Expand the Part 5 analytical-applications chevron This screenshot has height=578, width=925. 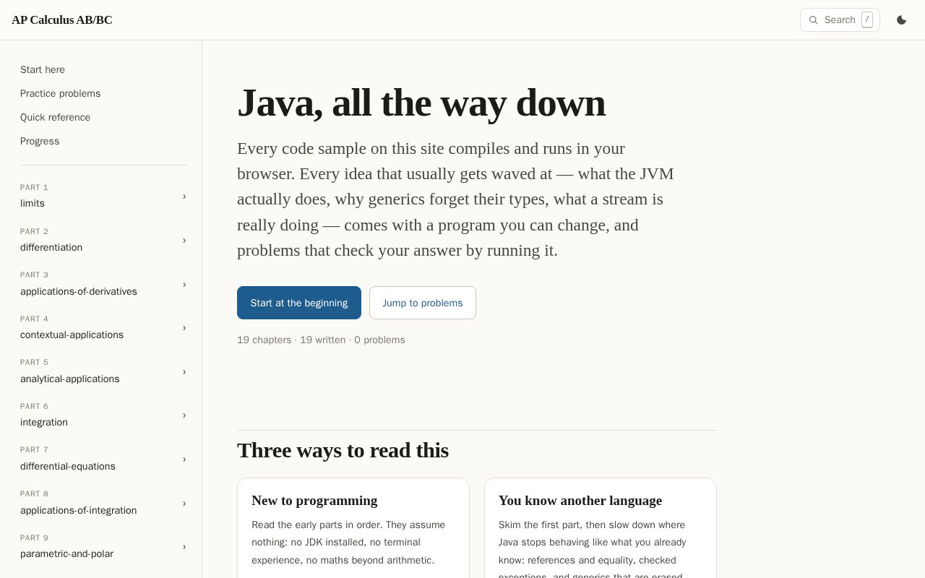click(184, 372)
